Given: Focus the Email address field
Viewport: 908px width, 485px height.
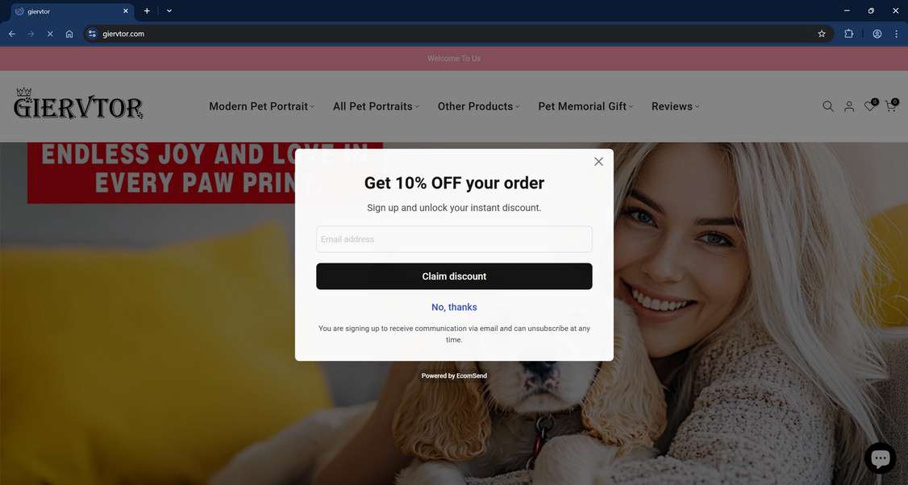Looking at the screenshot, I should [454, 239].
